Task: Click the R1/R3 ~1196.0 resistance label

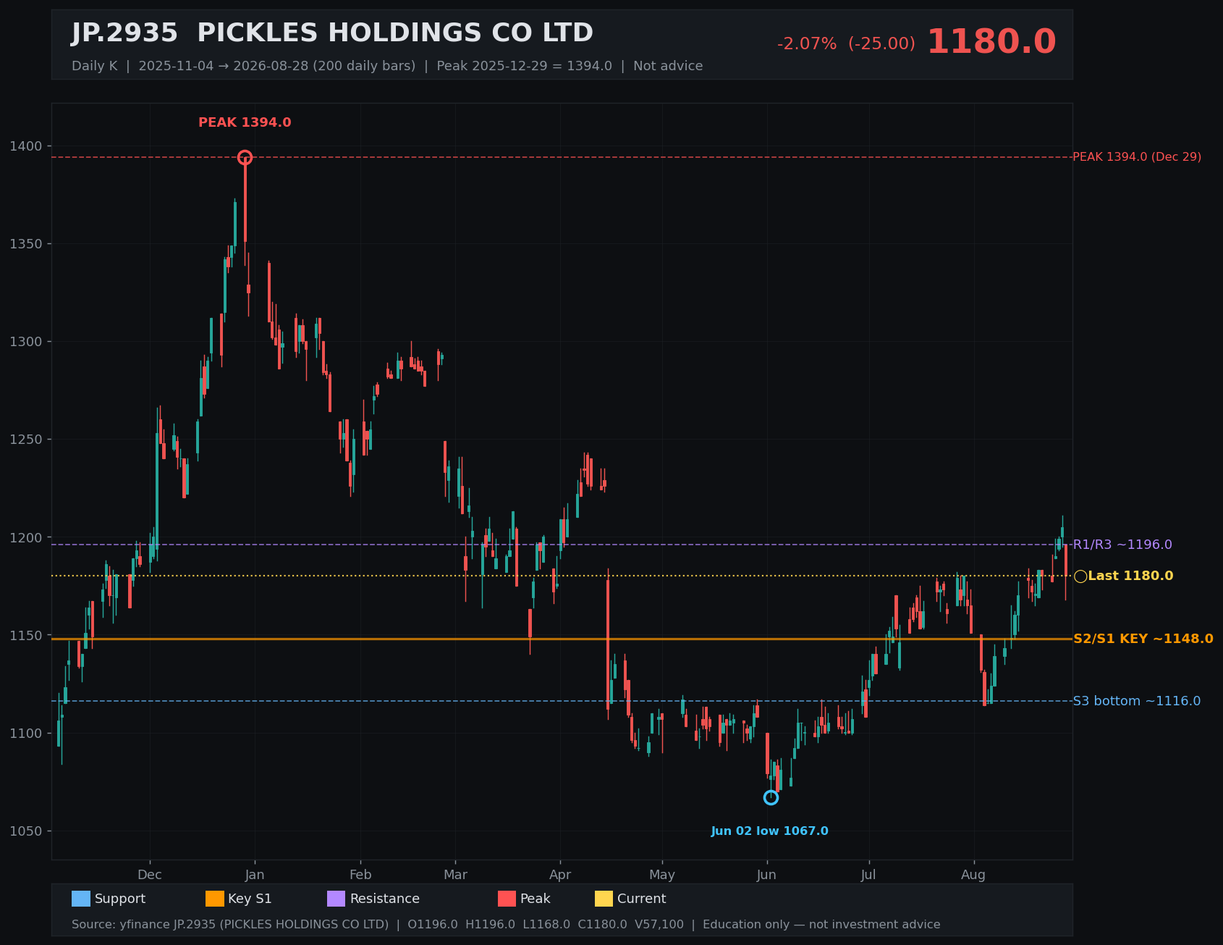Action: coord(1122,545)
